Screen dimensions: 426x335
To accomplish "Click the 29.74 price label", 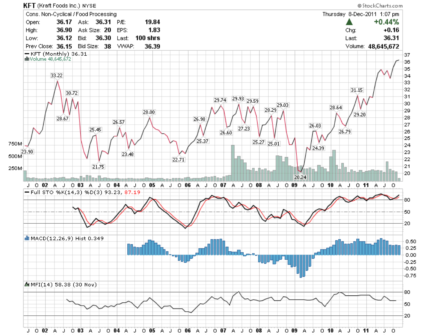I will tap(220, 100).
